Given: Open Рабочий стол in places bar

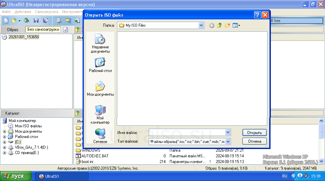Looking at the screenshot, I should click(100, 65).
